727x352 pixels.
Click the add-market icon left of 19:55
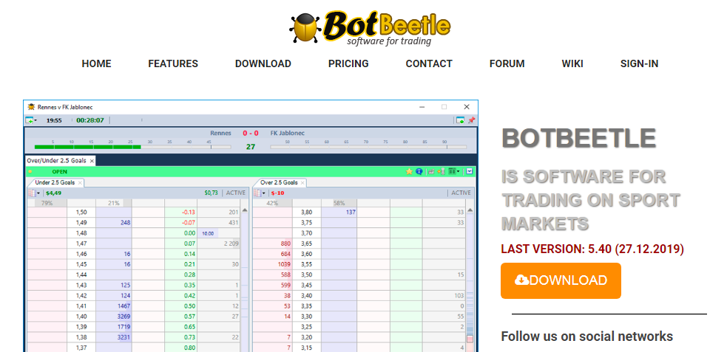[x=29, y=120]
